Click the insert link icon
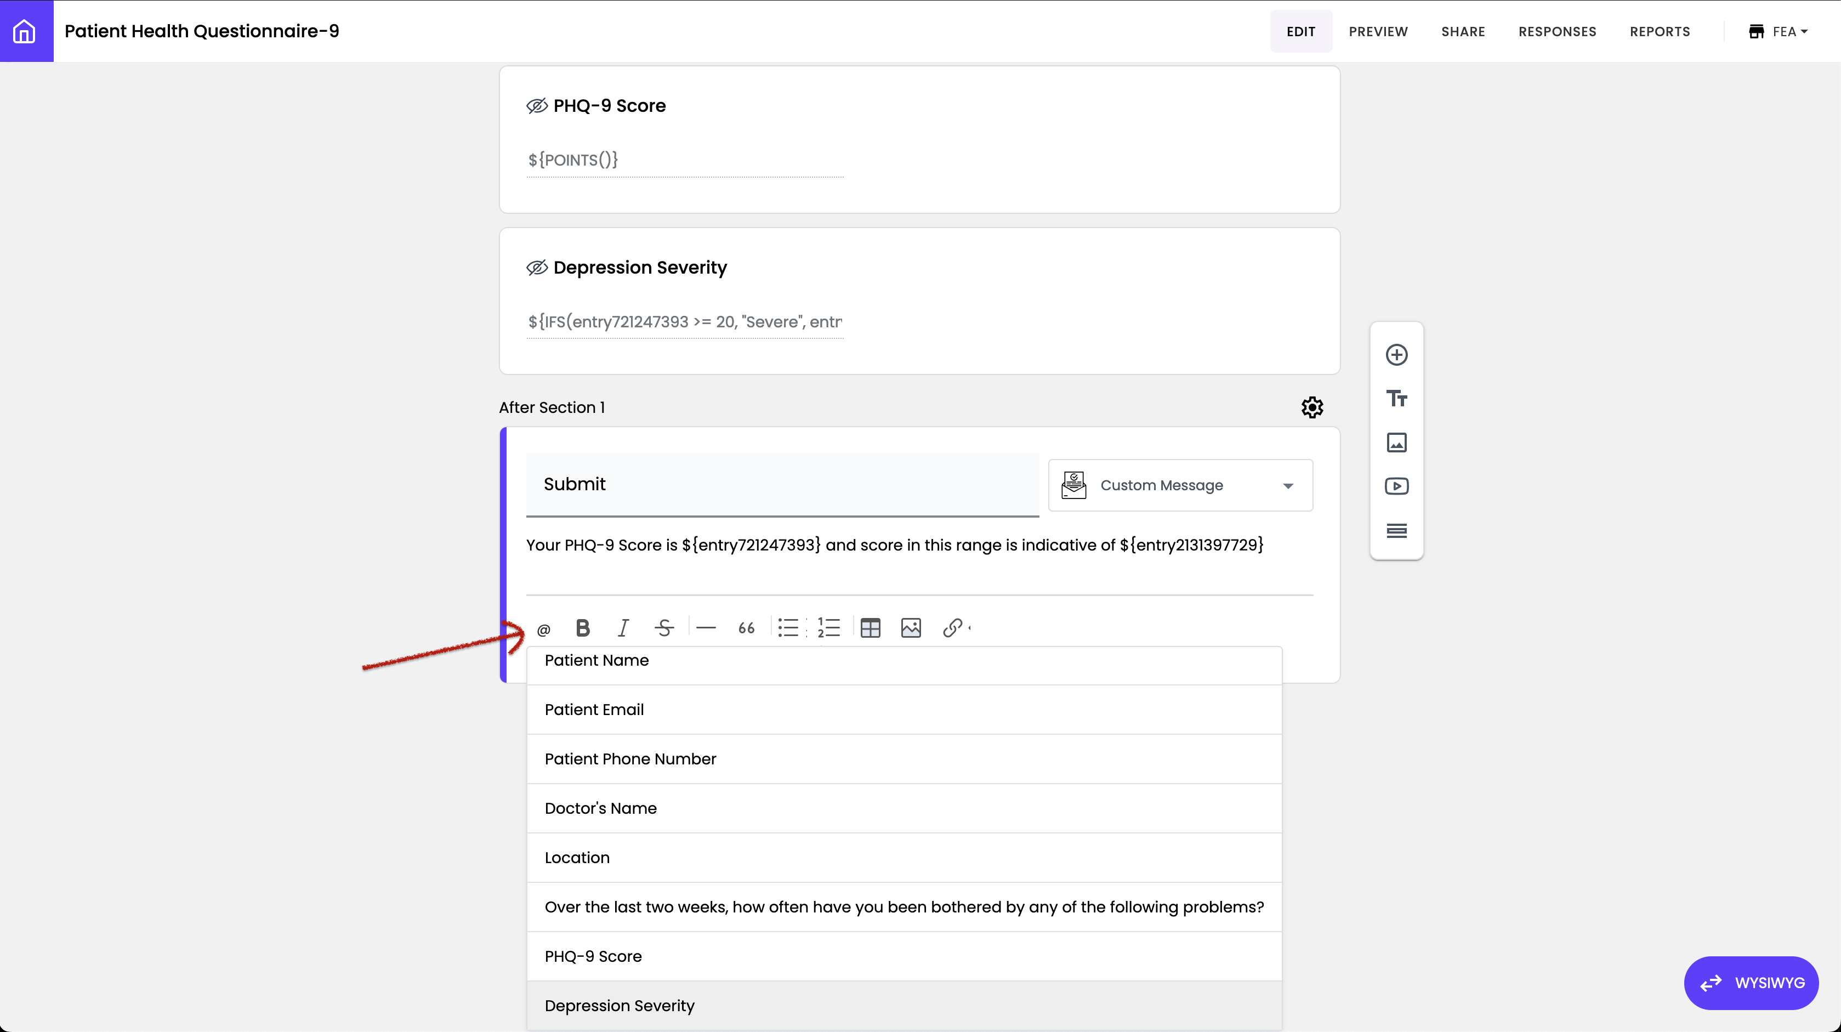Viewport: 1841px width, 1032px height. (x=952, y=627)
